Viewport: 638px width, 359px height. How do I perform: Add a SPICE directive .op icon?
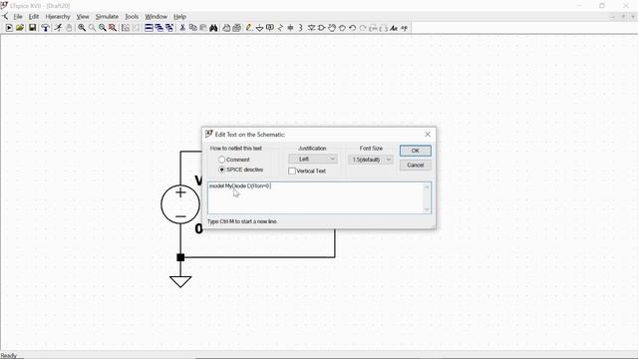point(404,28)
